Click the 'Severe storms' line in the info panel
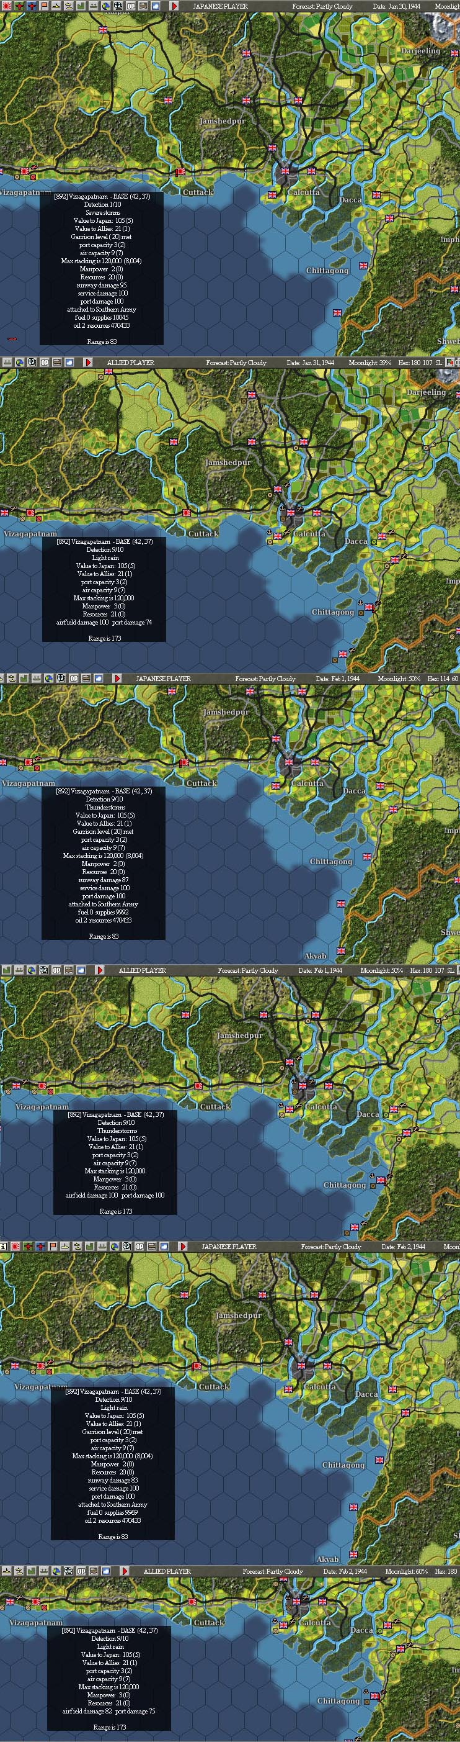The width and height of the screenshot is (460, 1742). click(x=103, y=212)
